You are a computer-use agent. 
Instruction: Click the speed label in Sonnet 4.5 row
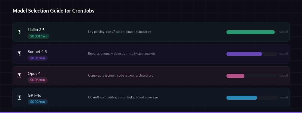[x=284, y=54]
